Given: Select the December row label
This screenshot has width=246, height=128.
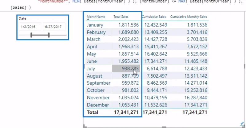Looking at the screenshot, I should click(x=98, y=105).
